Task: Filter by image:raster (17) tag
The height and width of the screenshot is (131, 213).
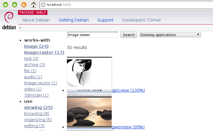Action: [44, 52]
